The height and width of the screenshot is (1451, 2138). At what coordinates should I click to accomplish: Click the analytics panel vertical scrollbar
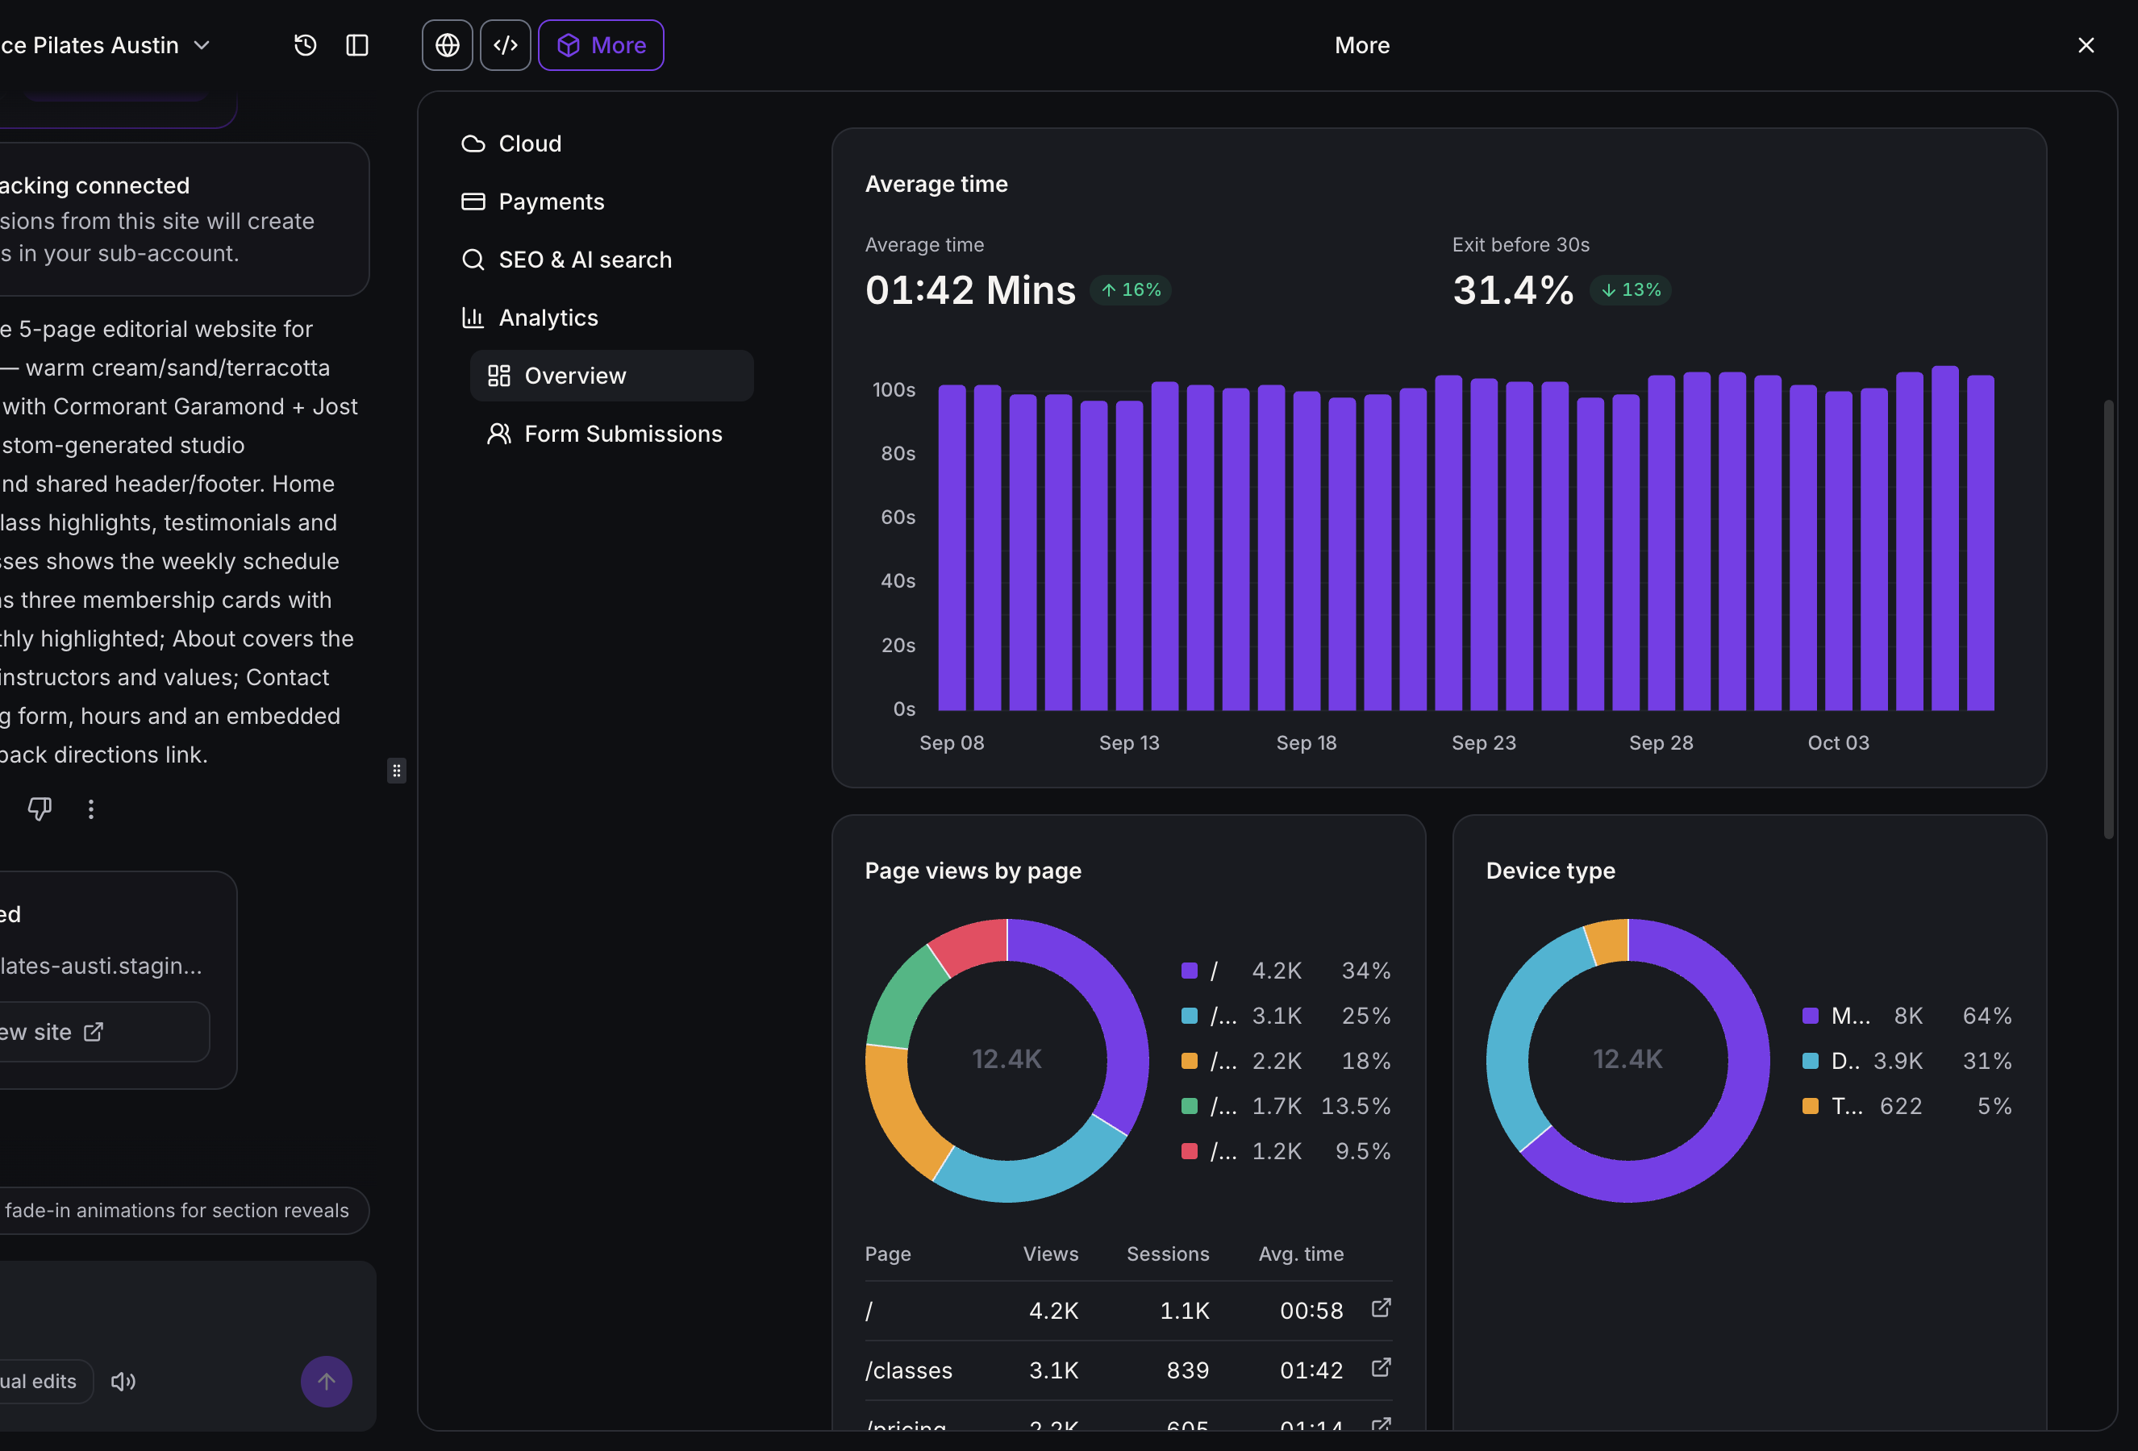tap(2108, 619)
